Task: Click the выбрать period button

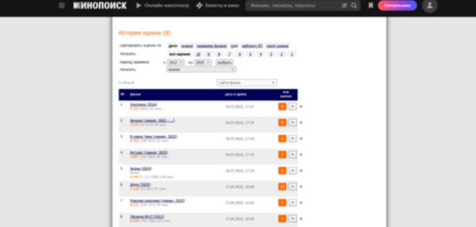Action: (224, 62)
